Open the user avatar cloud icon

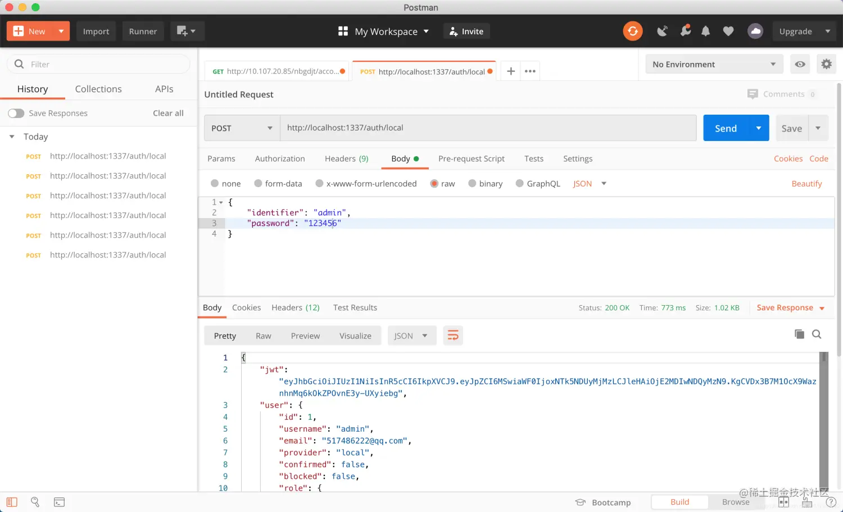[x=755, y=31]
